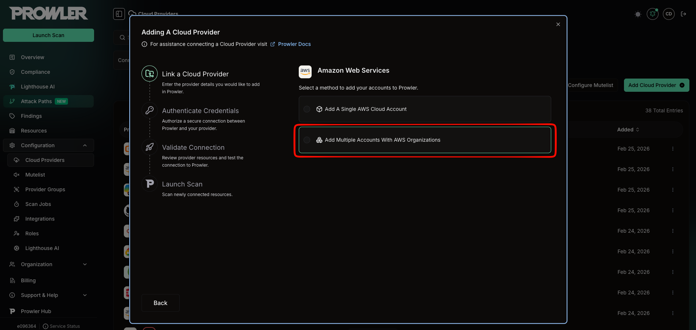Click the Link a Cloud Provider step icon

[150, 74]
